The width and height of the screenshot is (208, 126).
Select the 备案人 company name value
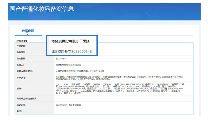coord(68,65)
